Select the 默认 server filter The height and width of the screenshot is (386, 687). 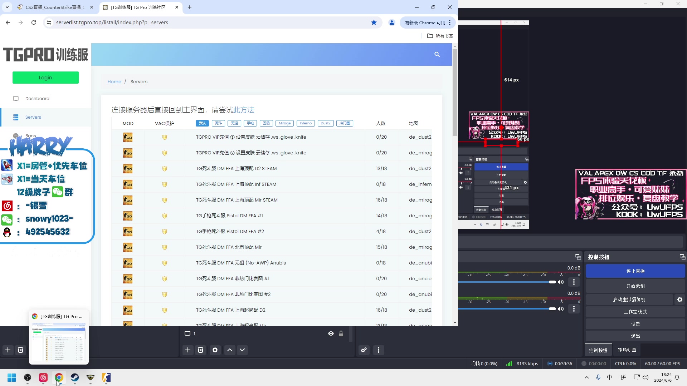203,123
